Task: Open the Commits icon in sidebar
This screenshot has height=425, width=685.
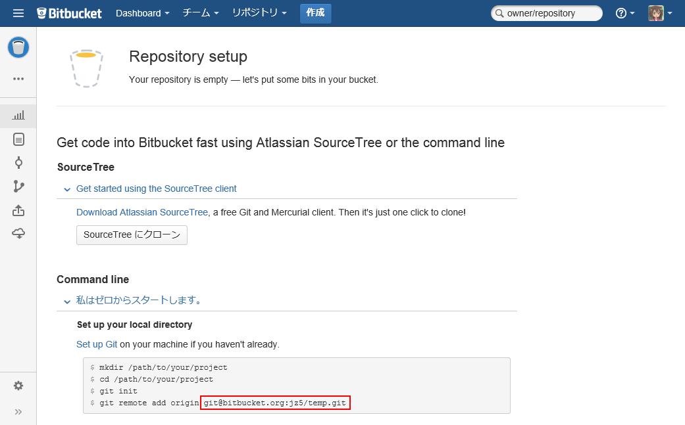Action: pyautogui.click(x=18, y=163)
